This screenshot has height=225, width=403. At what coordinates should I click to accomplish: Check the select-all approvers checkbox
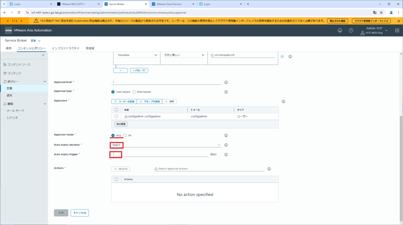point(116,110)
